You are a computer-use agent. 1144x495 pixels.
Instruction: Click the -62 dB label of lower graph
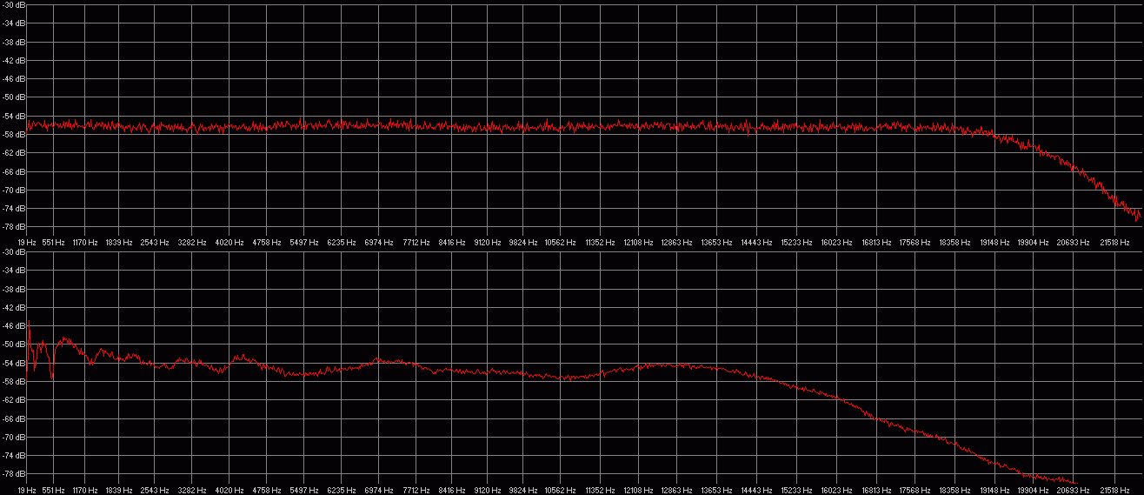[13, 400]
